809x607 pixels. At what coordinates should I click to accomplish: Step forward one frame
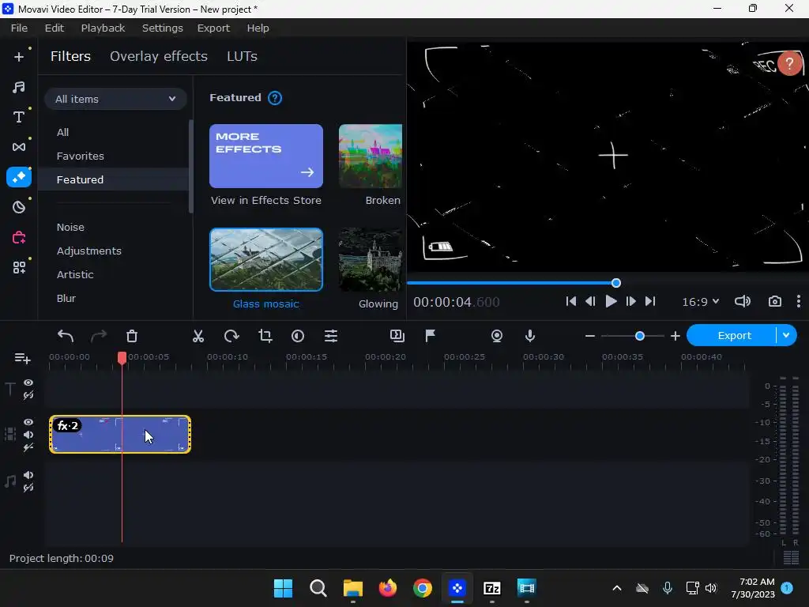[630, 301]
